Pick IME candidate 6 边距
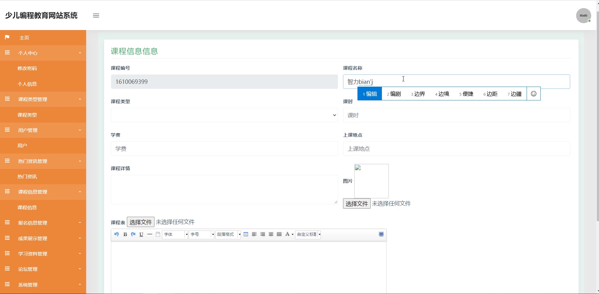The height and width of the screenshot is (294, 599). [490, 94]
